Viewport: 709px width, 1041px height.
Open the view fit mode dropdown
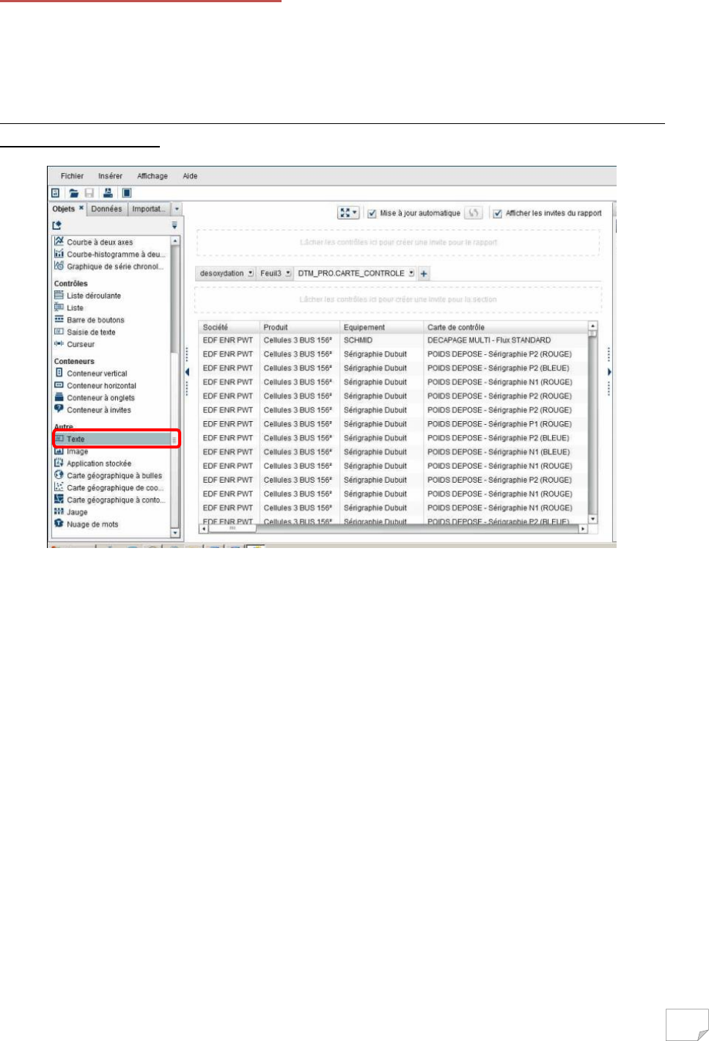pos(348,213)
